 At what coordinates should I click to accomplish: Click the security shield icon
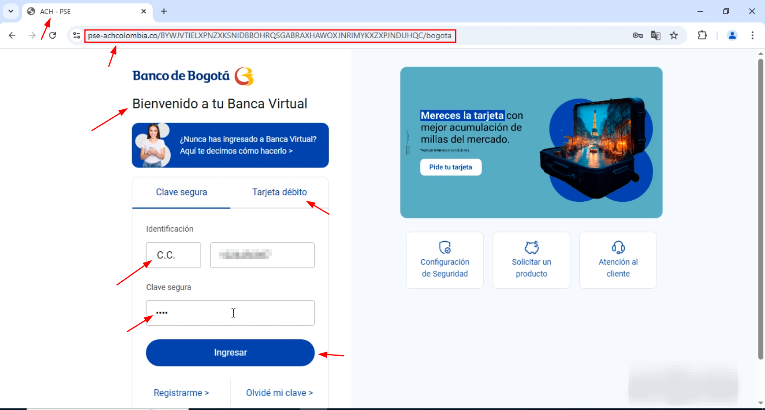click(x=445, y=247)
